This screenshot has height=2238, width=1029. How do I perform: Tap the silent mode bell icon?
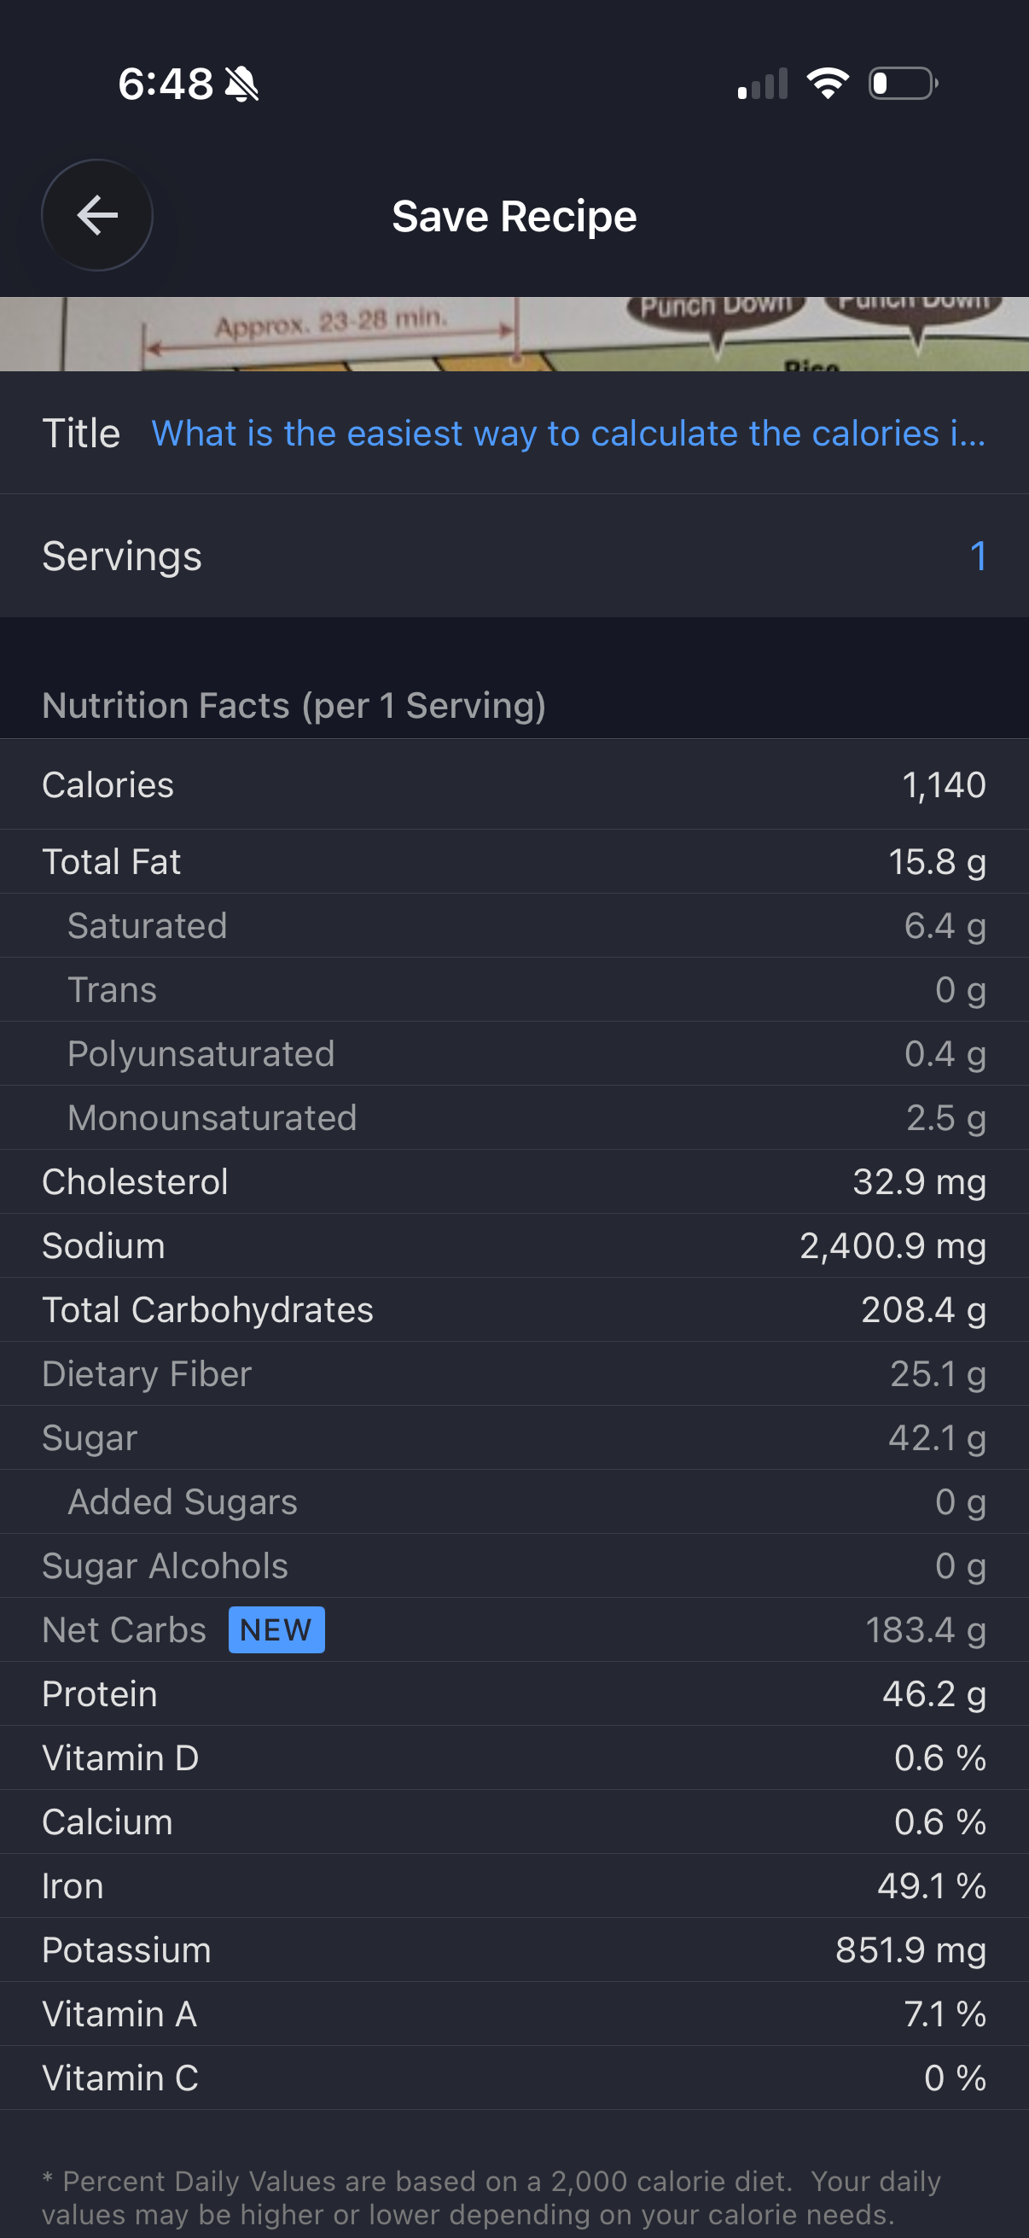coord(241,85)
